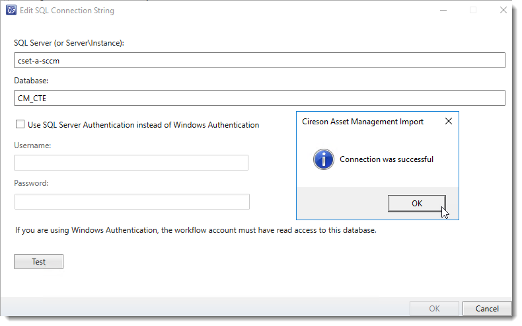Viewport: 522px width, 326px height.
Task: Focus the Database field containing CM_CTE
Action: pyautogui.click(x=259, y=98)
